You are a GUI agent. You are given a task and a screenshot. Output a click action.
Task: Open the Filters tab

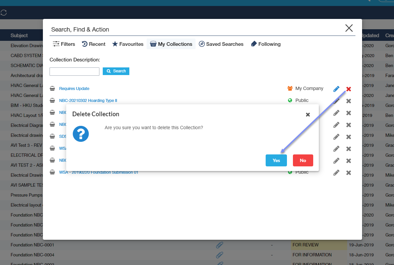(x=64, y=44)
